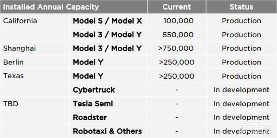Click the 100,000 capacity value
Screen dimensions: 277x138
coord(178,21)
